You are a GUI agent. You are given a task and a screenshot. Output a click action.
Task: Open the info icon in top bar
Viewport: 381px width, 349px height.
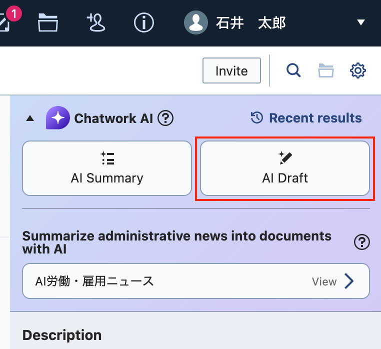click(144, 23)
